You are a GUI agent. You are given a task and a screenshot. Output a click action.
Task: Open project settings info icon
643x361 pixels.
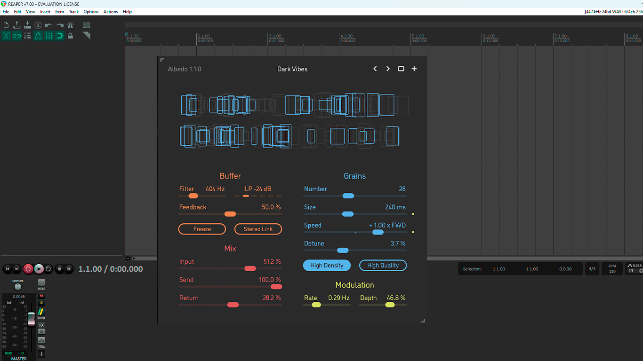click(x=38, y=25)
